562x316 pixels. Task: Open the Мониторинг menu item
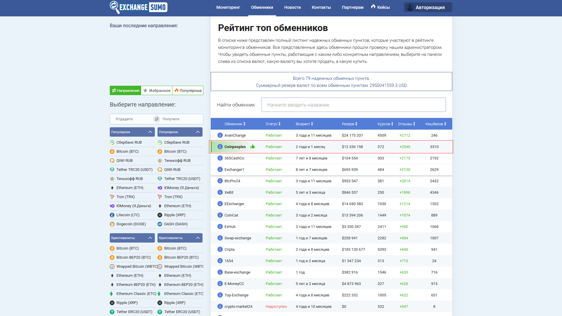(228, 7)
